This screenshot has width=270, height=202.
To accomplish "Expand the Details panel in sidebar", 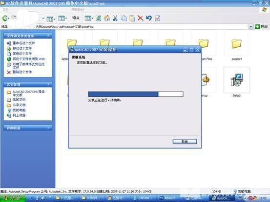I will [x=48, y=128].
